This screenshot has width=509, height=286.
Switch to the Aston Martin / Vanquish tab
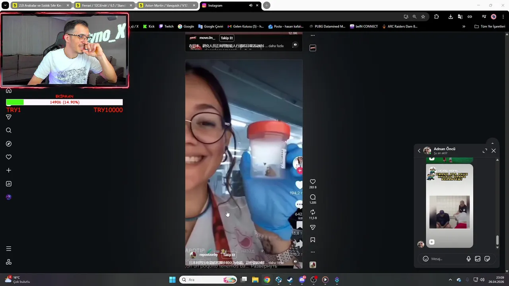[167, 6]
